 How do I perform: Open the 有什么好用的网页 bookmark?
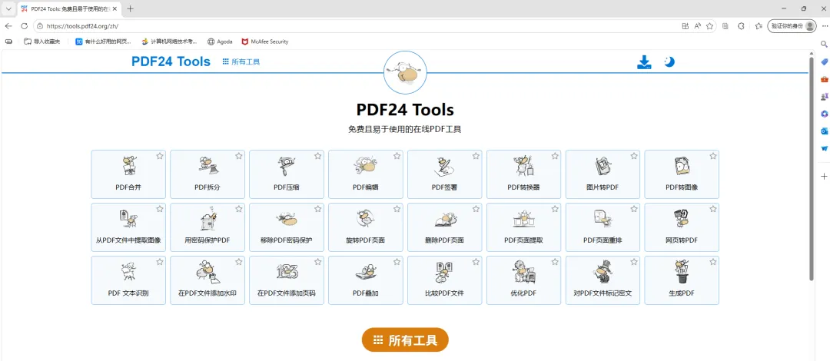pos(103,41)
